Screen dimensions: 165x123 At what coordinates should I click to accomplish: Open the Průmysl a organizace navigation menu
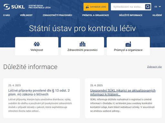95,15
